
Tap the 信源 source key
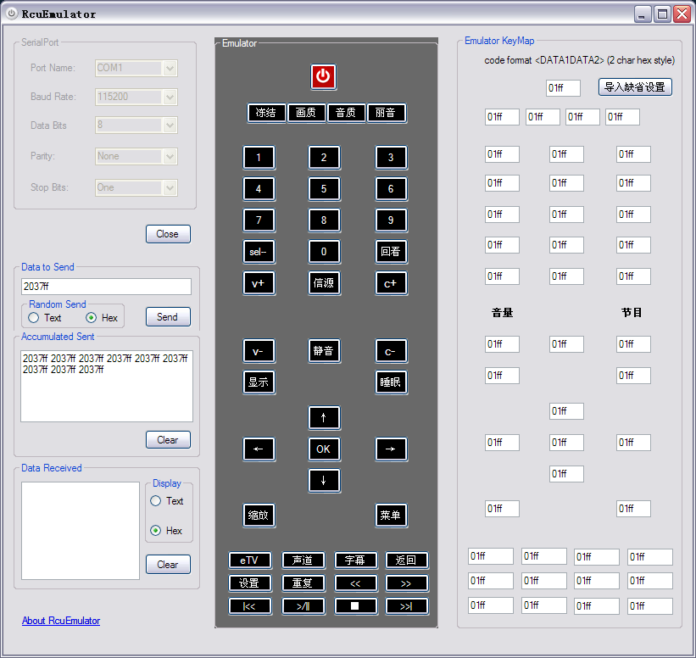click(324, 283)
